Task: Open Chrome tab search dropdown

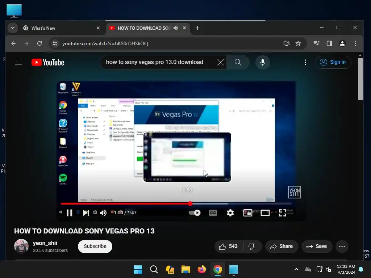Action: [x=13, y=28]
